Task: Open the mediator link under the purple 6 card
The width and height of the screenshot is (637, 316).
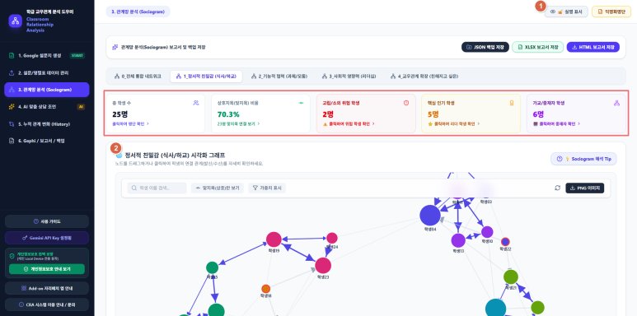Action: 556,123
